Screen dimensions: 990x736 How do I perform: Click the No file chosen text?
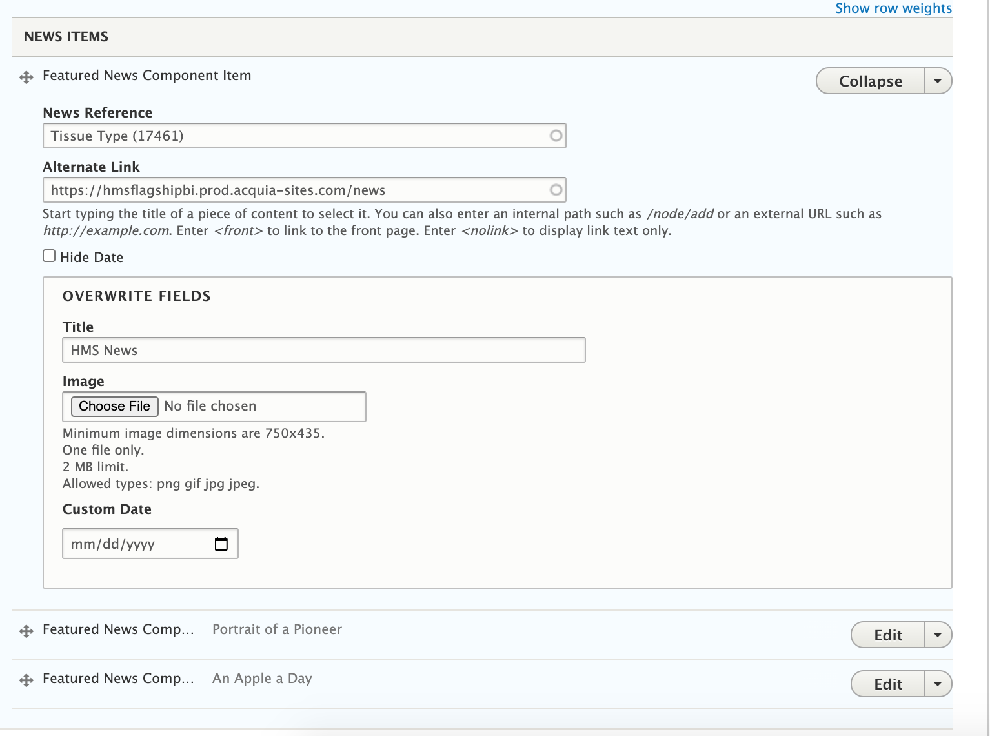210,406
